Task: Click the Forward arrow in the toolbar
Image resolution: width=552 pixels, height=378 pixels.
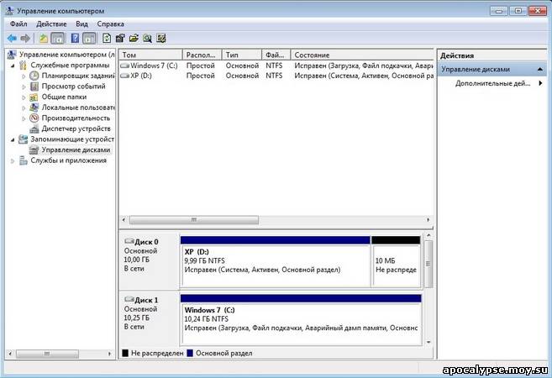Action: (25, 39)
